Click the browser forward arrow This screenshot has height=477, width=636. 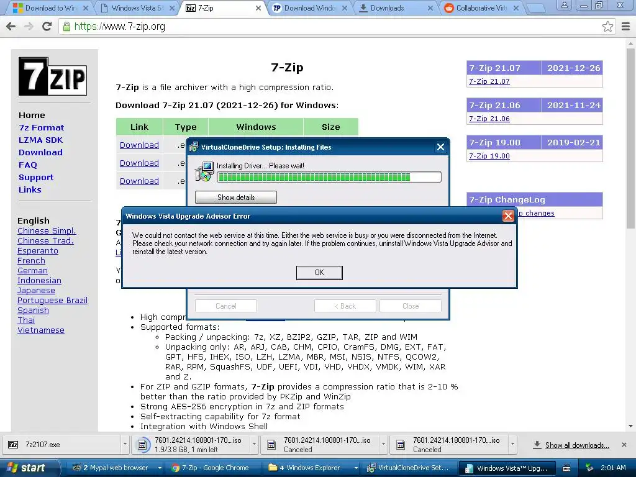[x=29, y=27]
